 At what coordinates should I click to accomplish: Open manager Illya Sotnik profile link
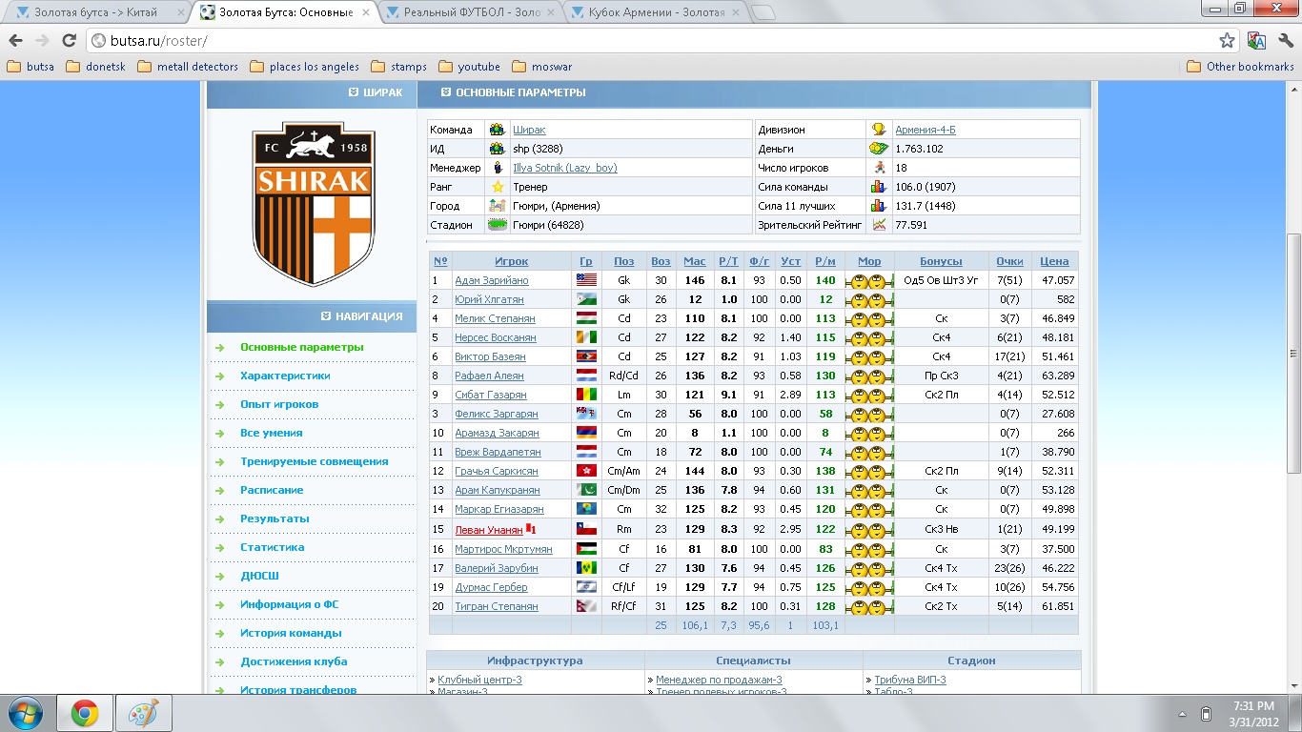click(564, 168)
